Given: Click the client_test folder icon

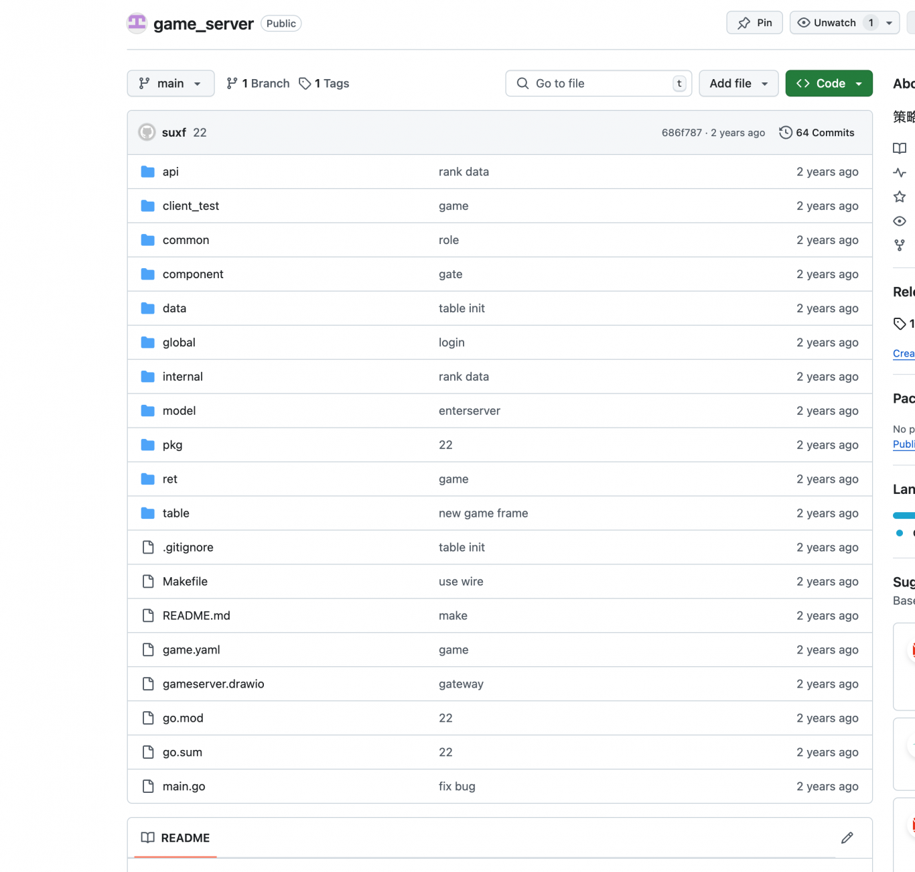Looking at the screenshot, I should coord(148,206).
